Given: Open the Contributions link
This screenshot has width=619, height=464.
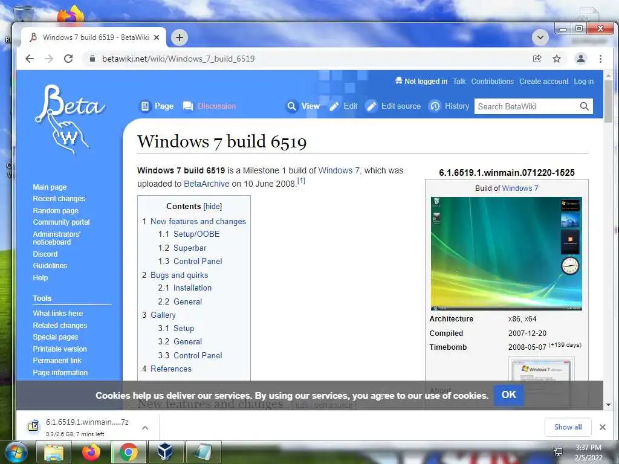Looking at the screenshot, I should click(x=492, y=82).
